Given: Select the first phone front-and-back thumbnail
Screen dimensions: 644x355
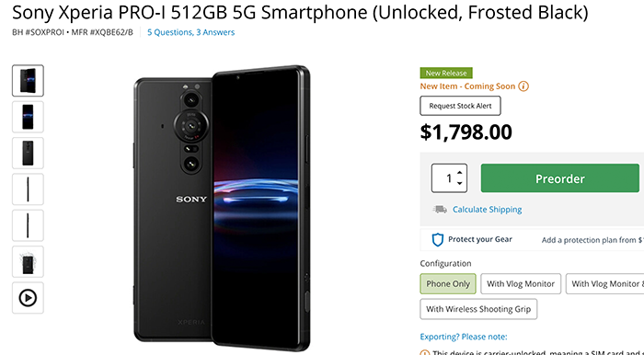Looking at the screenshot, I should click(x=28, y=80).
